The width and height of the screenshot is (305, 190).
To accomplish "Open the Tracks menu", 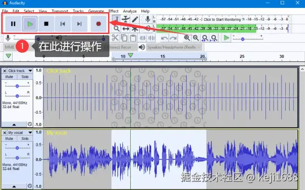I will pyautogui.click(x=78, y=11).
